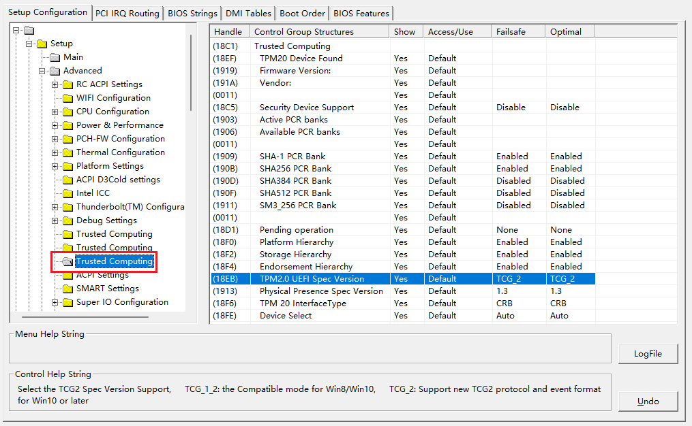Open the WIFI Configuration folder icon
The height and width of the screenshot is (426, 692).
(x=67, y=97)
